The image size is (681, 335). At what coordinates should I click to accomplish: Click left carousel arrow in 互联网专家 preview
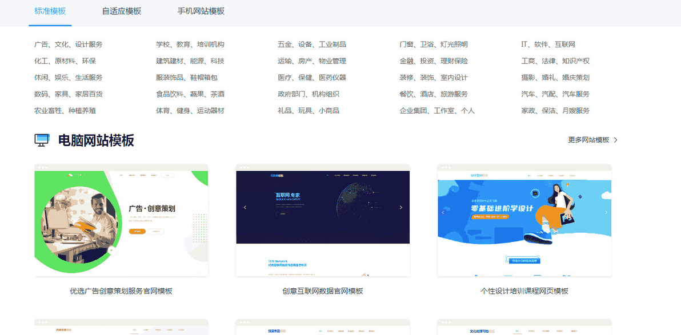coord(245,207)
